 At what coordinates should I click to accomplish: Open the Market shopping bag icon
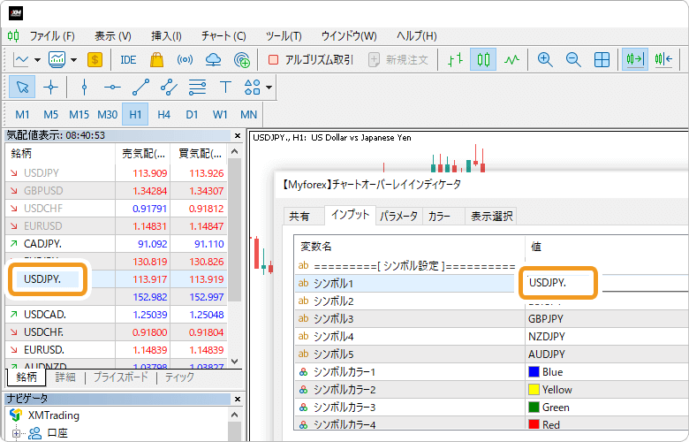pos(156,60)
